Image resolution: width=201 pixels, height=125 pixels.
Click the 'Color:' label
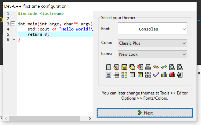107,43
